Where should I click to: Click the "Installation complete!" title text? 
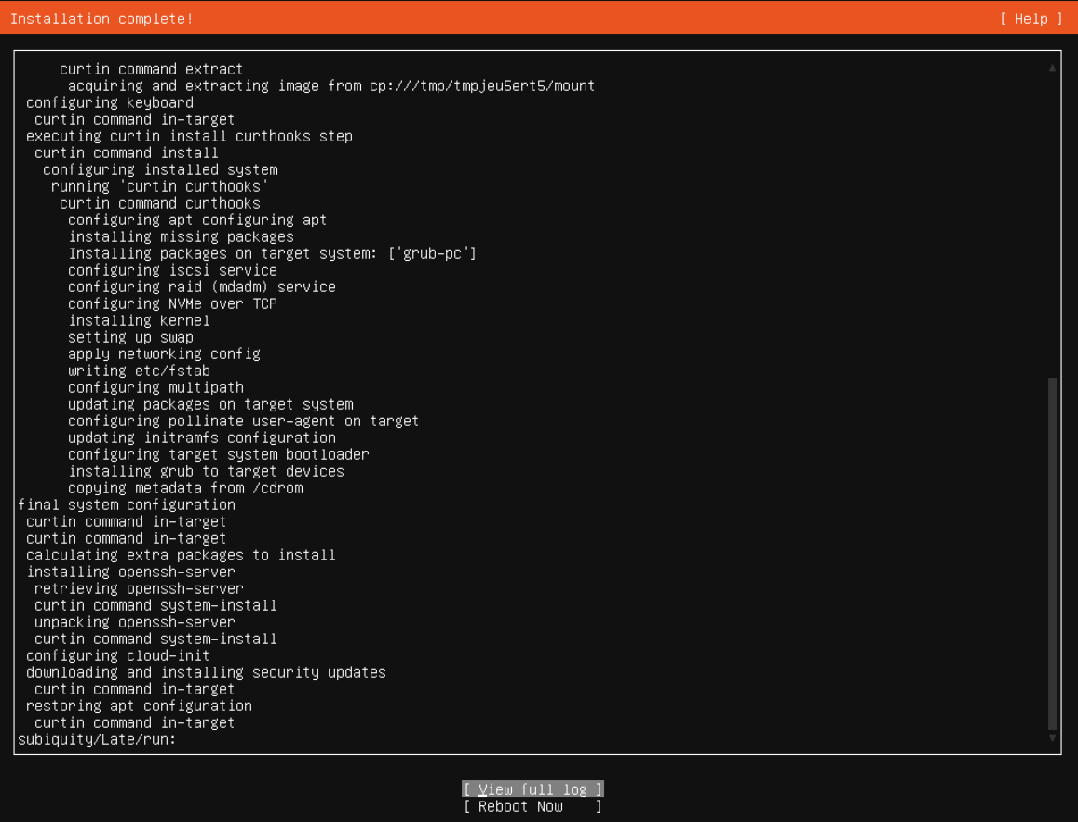coord(101,19)
